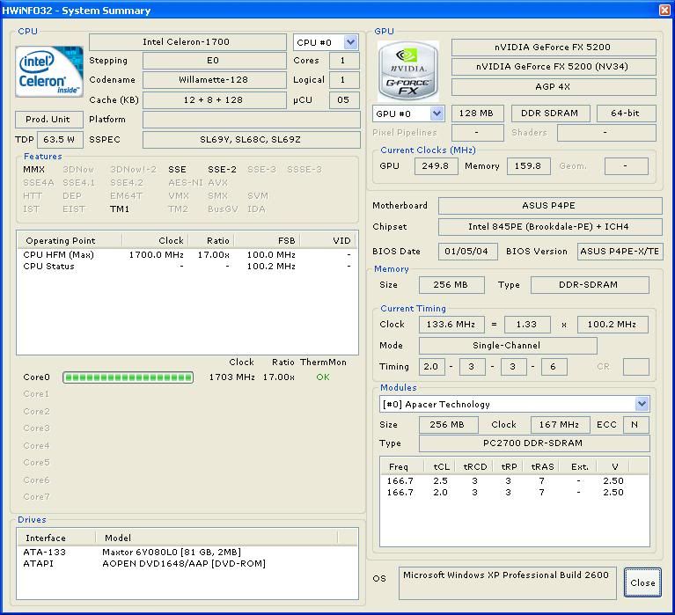The image size is (675, 615).
Task: Select the ATAPI AOPEN DVD-ROM row
Action: [x=187, y=564]
